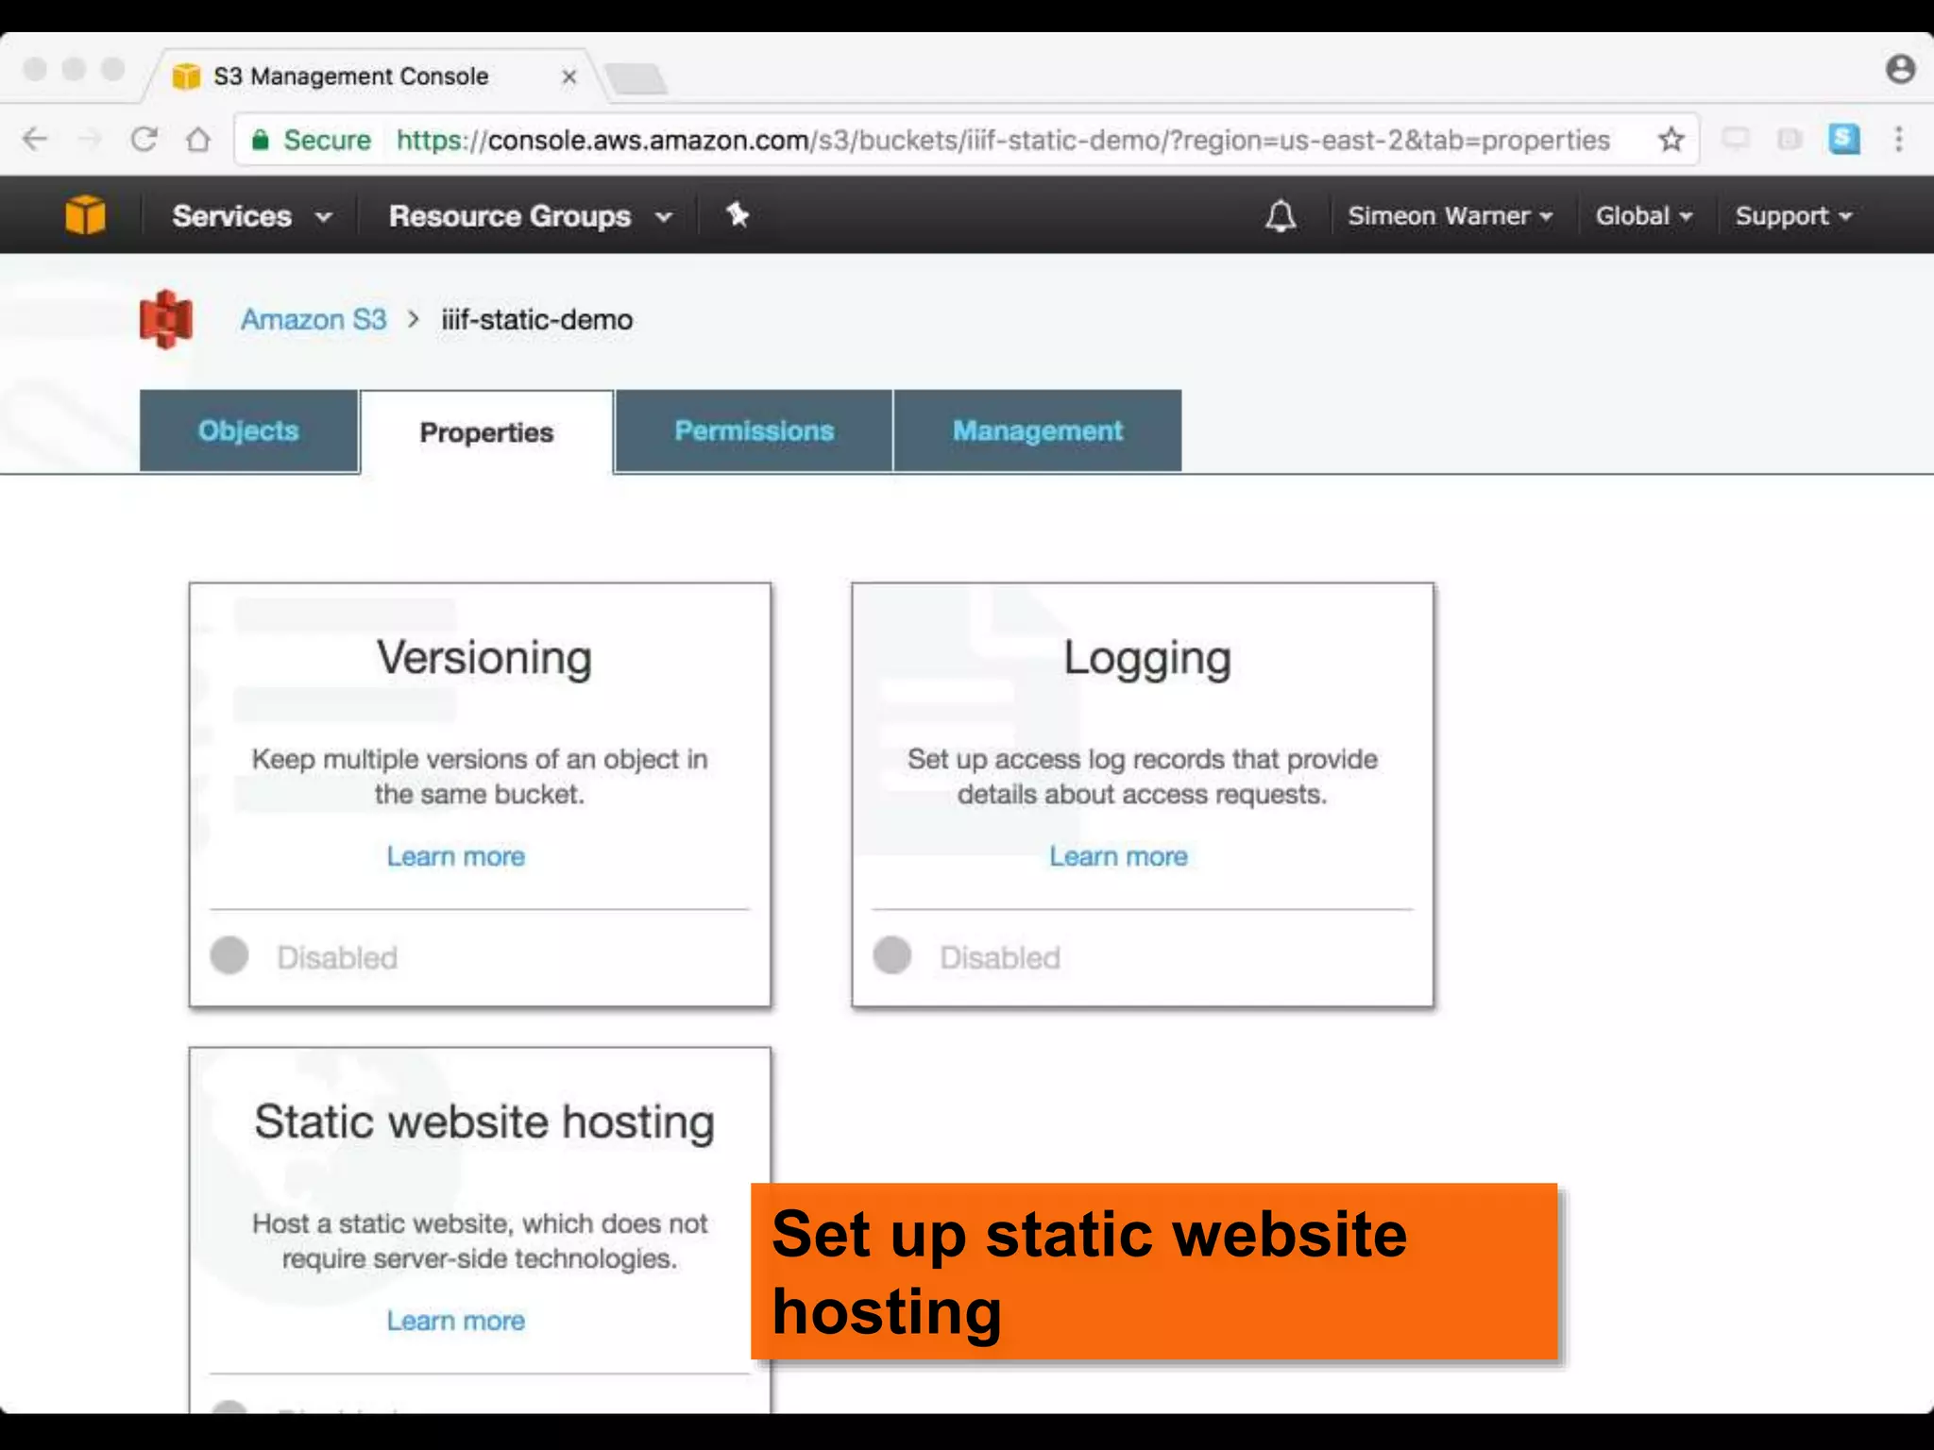Expand the Resource Groups dropdown

531,216
